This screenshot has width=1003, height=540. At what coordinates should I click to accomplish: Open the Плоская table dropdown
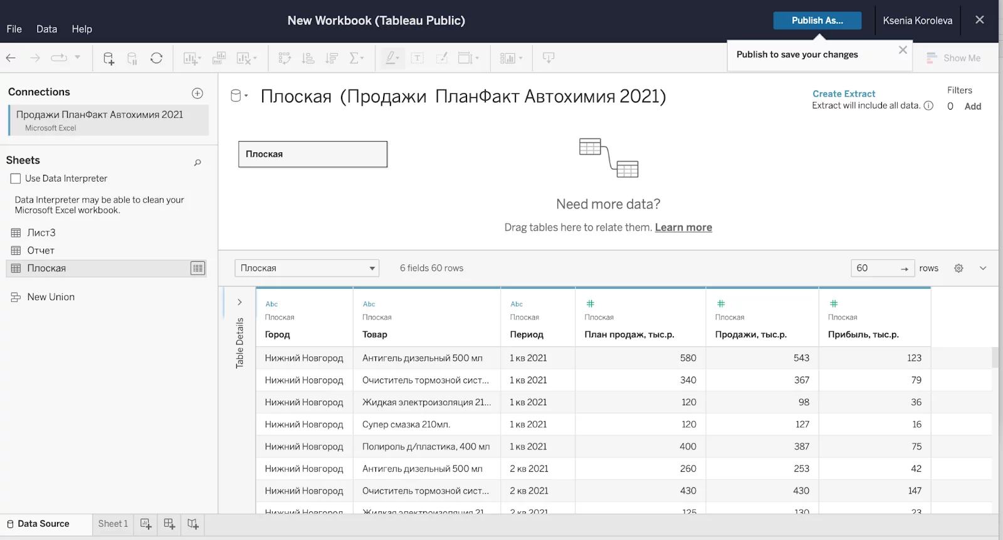tap(307, 268)
